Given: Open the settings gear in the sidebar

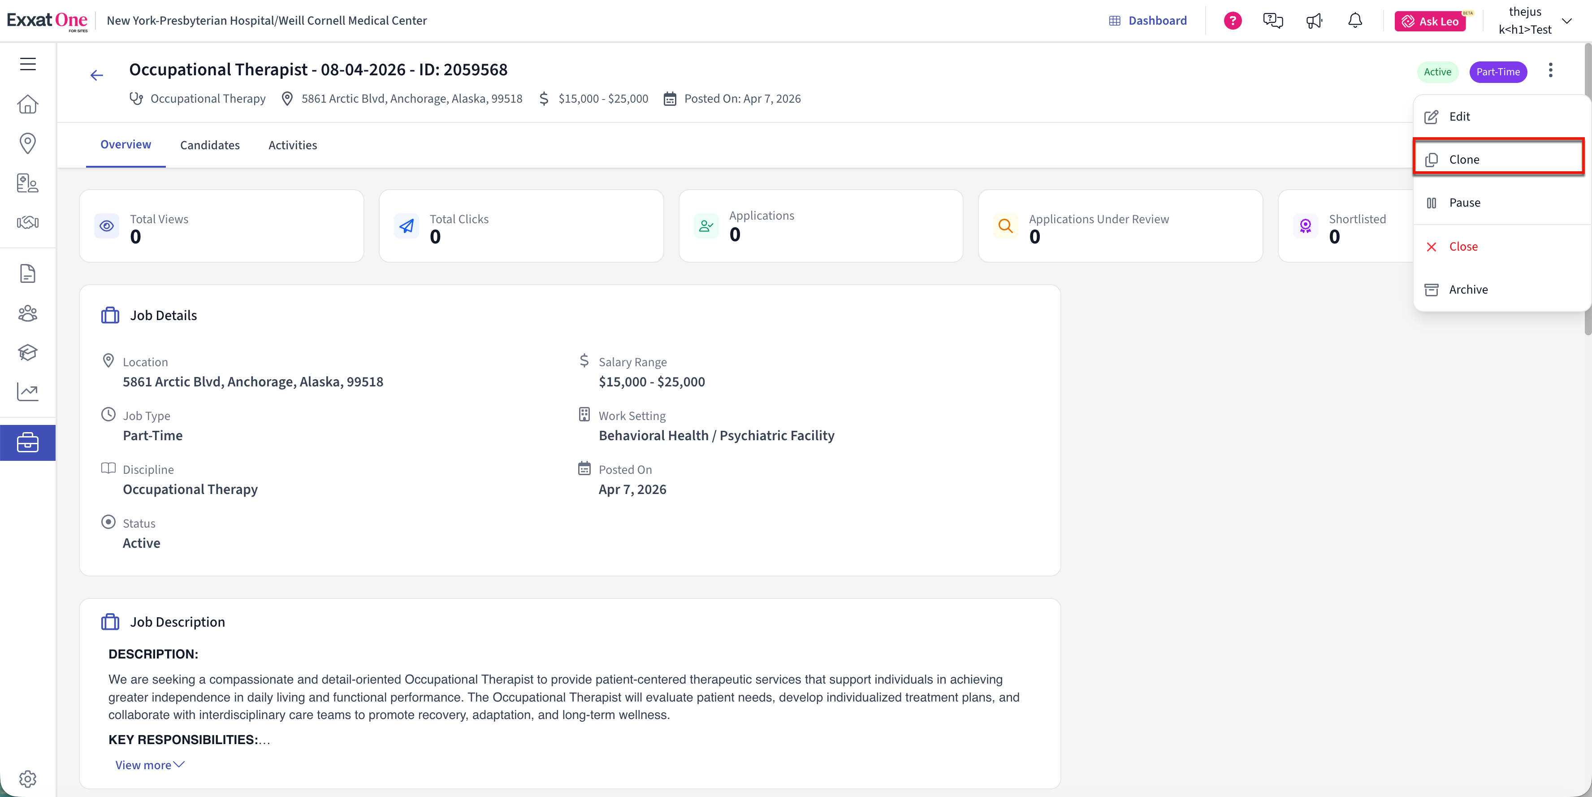Looking at the screenshot, I should click(28, 779).
